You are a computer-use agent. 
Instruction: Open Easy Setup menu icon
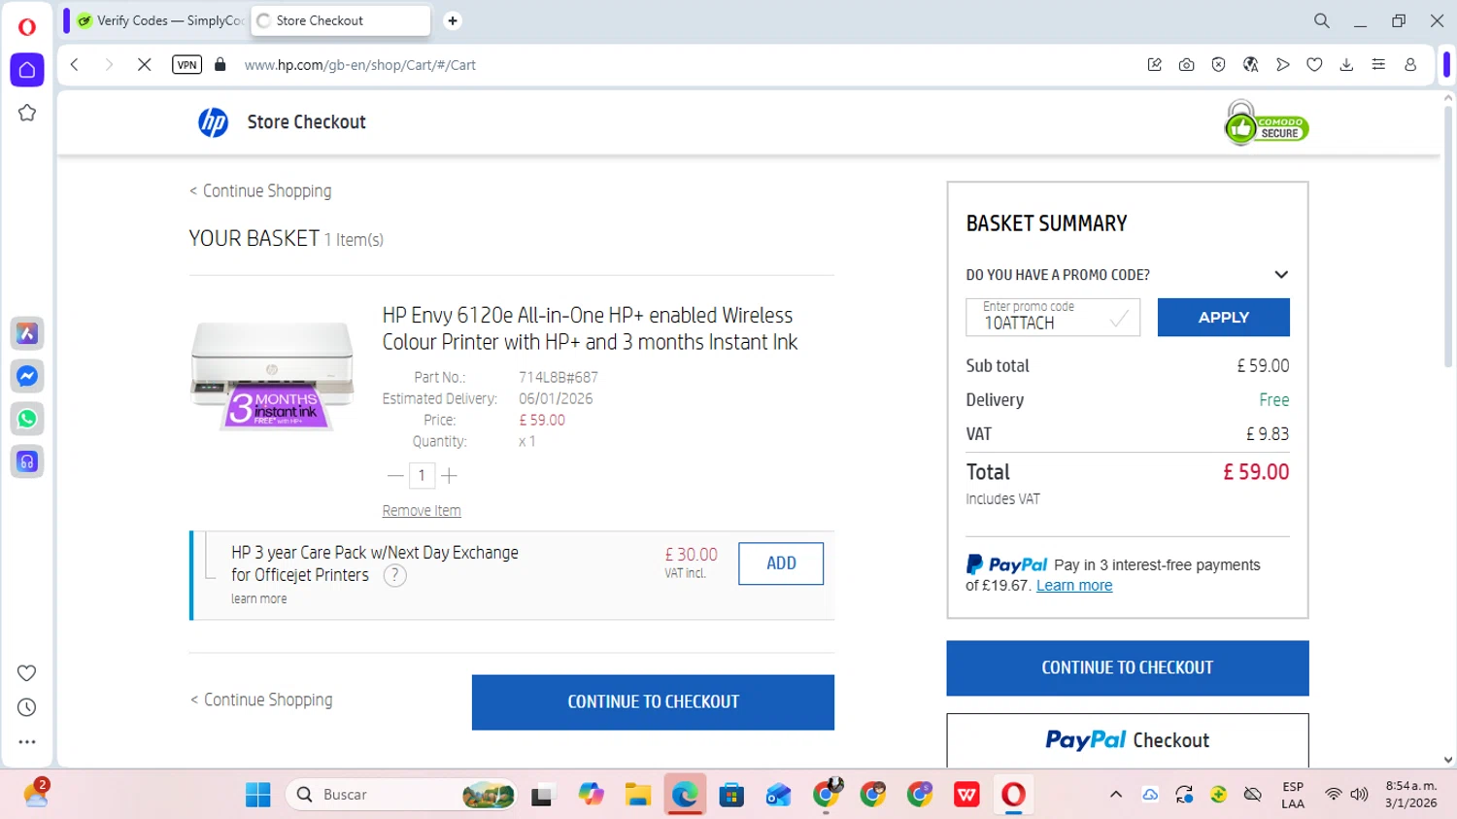1378,65
